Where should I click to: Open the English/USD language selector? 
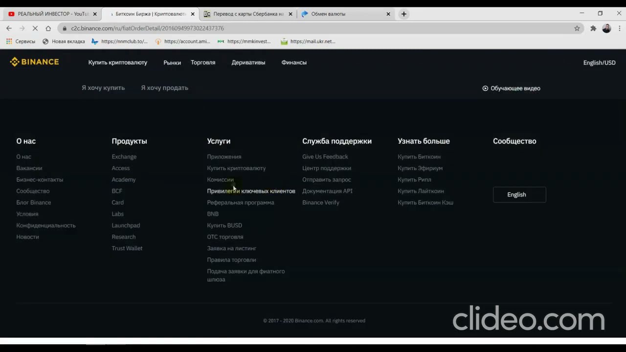pos(599,63)
